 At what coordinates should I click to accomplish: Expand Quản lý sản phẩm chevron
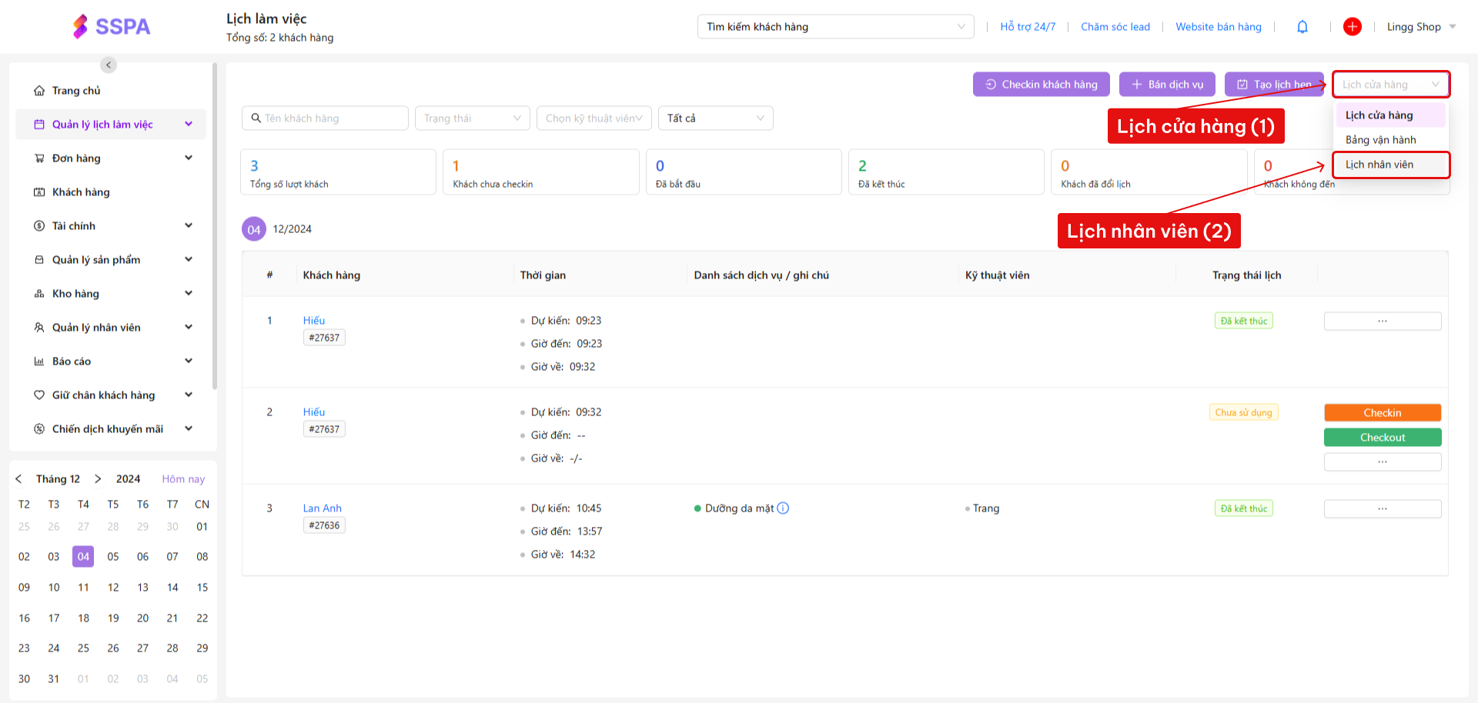189,259
